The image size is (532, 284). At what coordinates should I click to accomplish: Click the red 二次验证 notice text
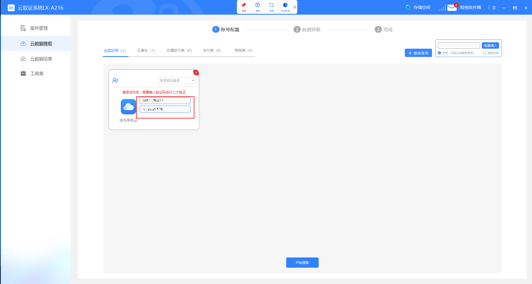(x=154, y=92)
